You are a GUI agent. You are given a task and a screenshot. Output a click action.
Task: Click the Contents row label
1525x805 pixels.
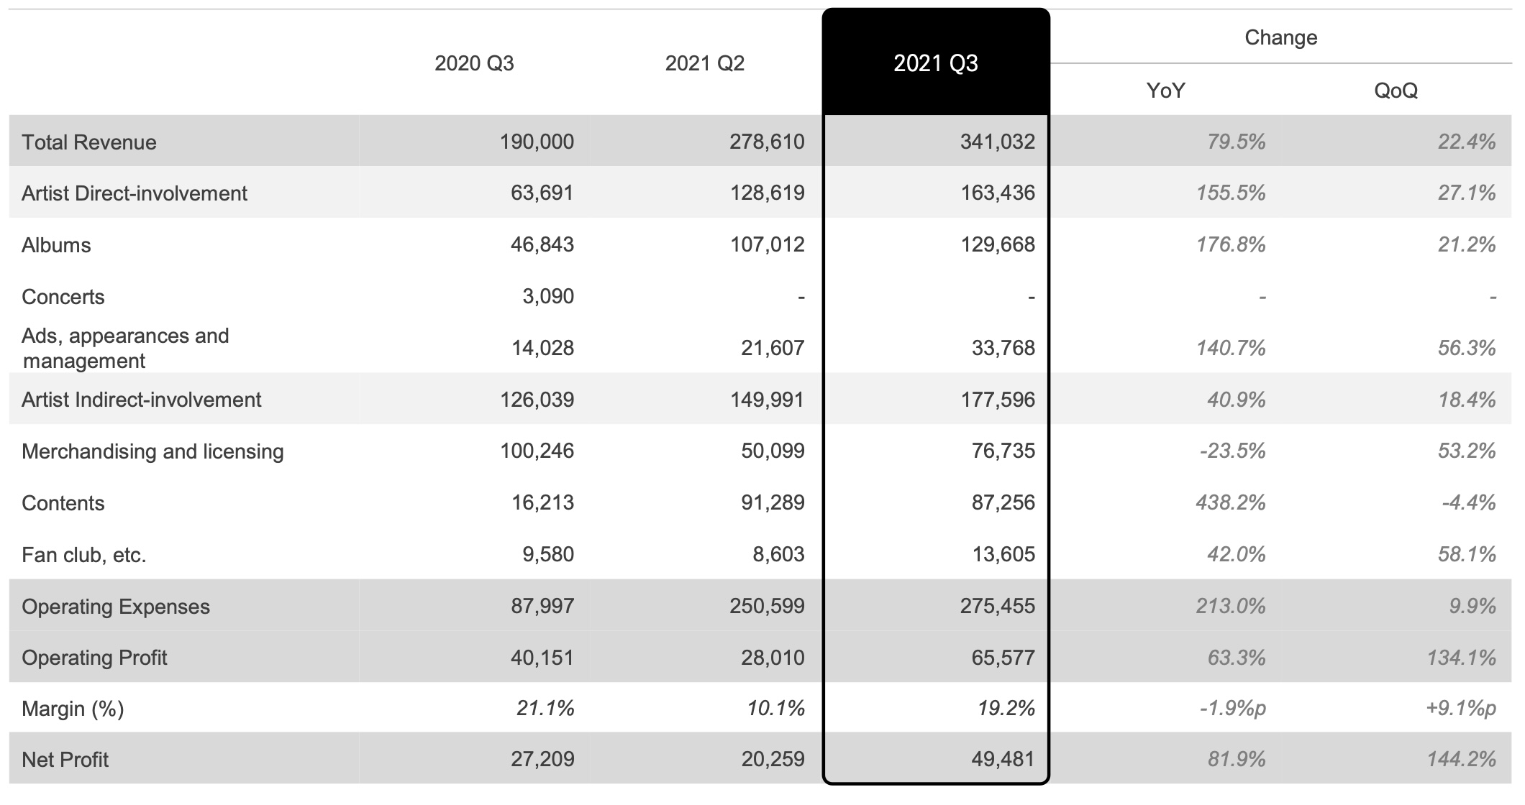tap(63, 503)
